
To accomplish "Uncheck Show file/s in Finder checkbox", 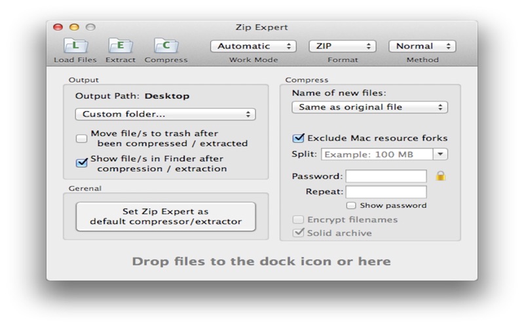I will [82, 163].
